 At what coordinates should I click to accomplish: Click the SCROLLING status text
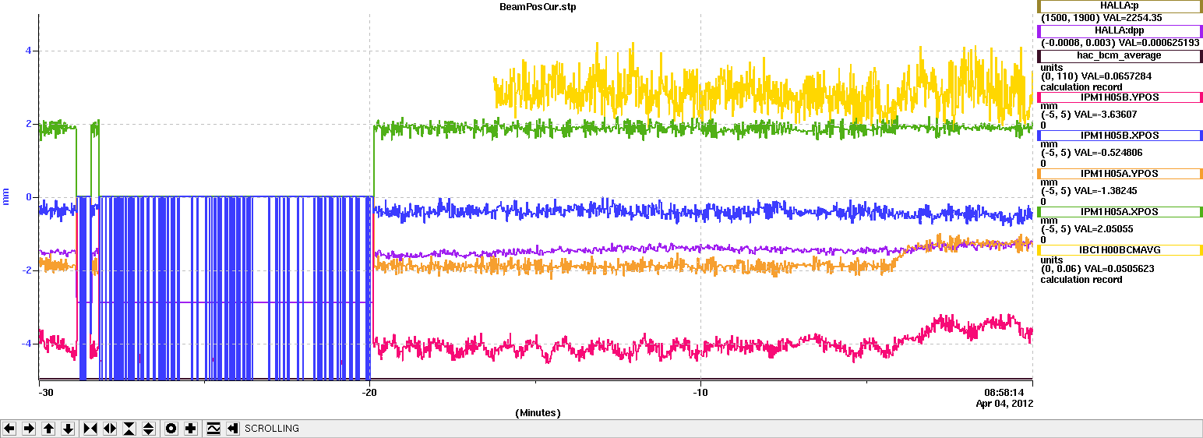coord(272,429)
